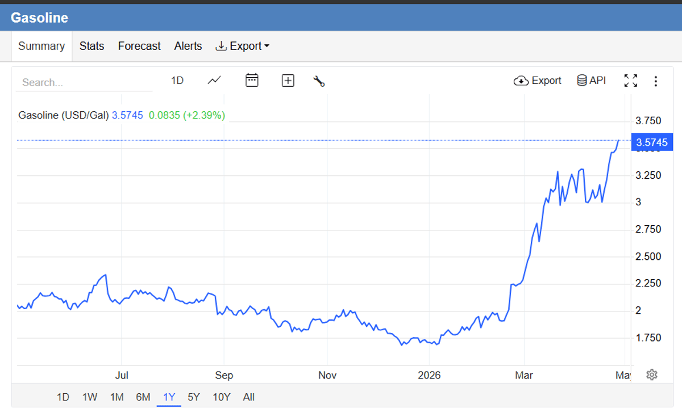682x417 pixels.
Task: Click the Gasoline page header title
Action: tap(39, 18)
